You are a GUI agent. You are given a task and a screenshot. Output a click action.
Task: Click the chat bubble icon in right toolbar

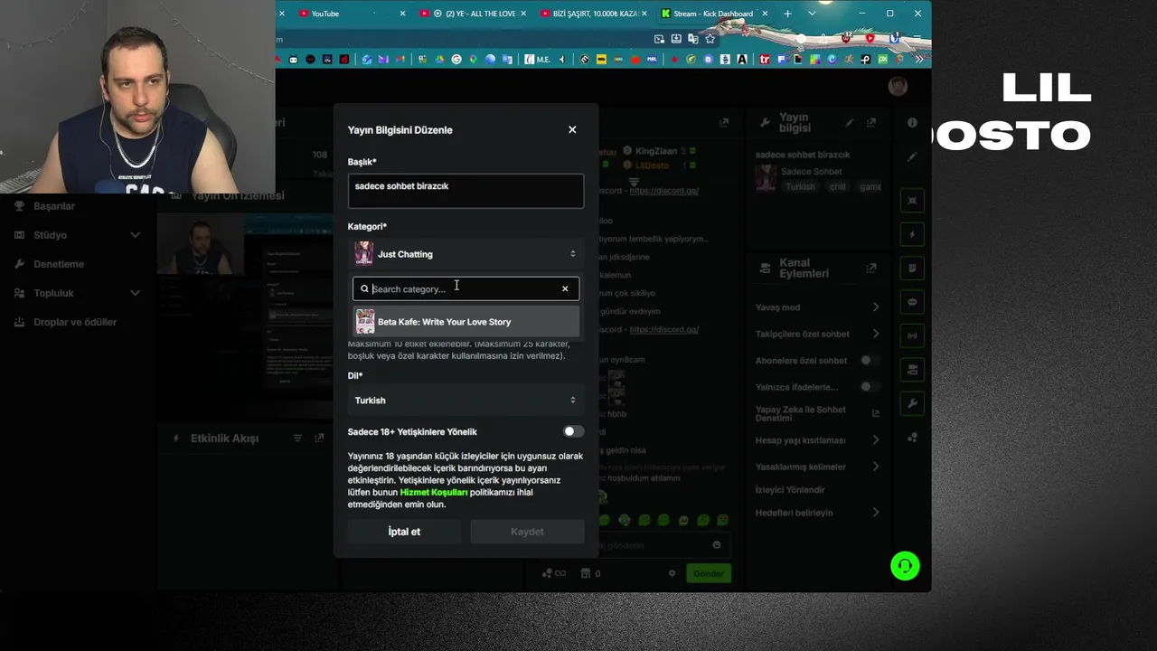912,302
